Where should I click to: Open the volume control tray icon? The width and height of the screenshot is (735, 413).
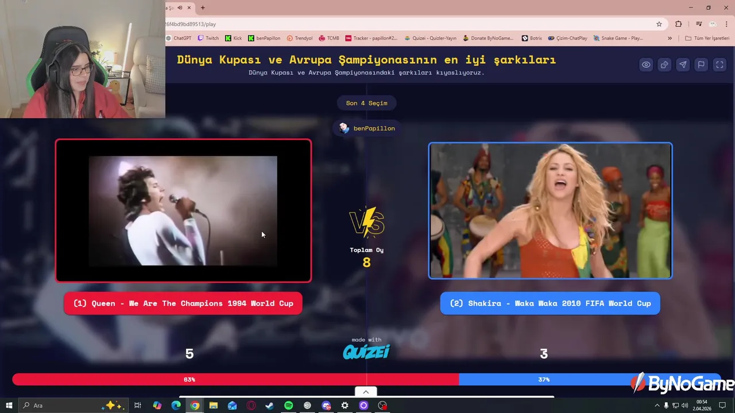pos(684,406)
